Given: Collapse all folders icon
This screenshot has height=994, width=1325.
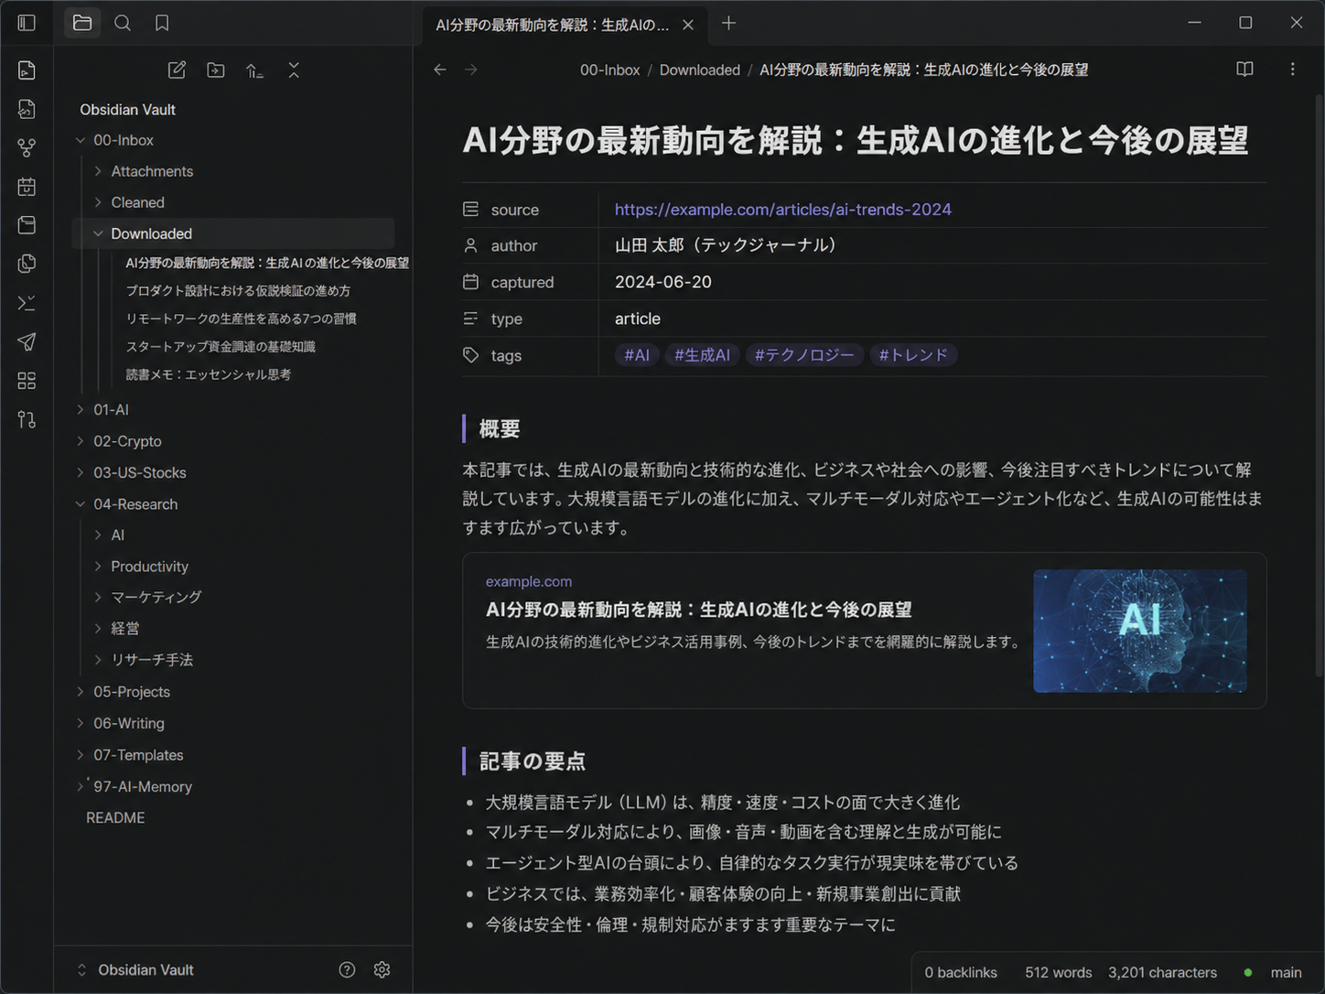Looking at the screenshot, I should (294, 70).
